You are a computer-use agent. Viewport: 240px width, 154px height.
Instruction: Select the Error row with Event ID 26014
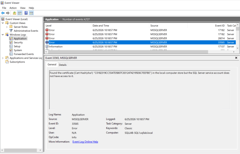coord(140,38)
